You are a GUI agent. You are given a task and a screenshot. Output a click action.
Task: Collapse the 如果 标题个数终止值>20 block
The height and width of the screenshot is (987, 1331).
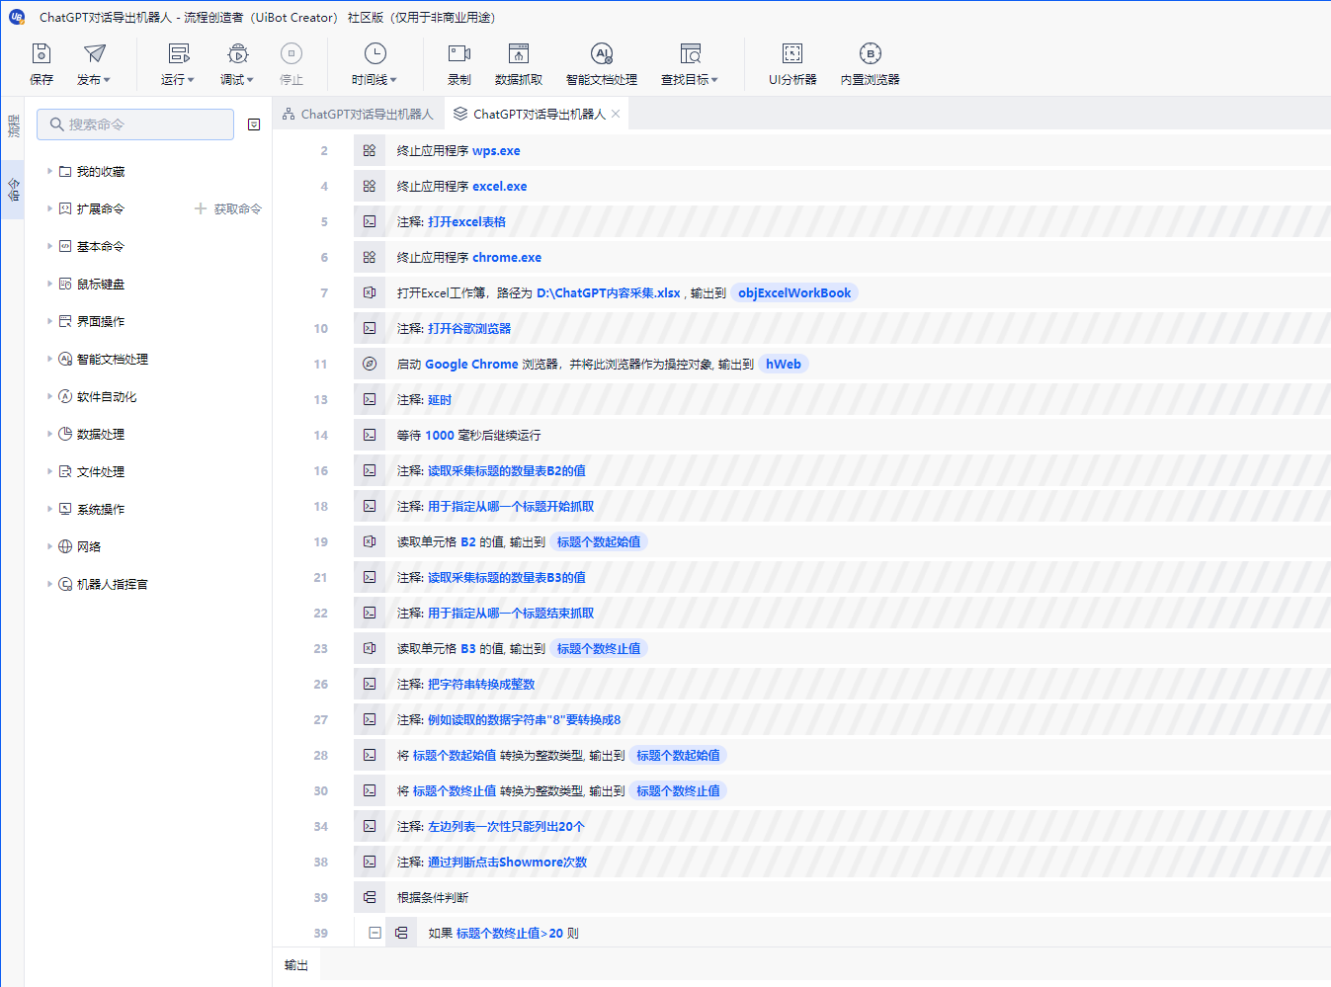(374, 933)
